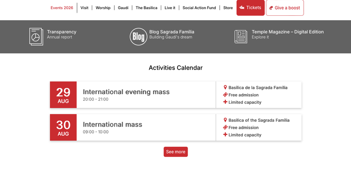Image resolution: width=351 pixels, height=169 pixels.
Task: Open The Basilica menu
Action: (x=146, y=8)
